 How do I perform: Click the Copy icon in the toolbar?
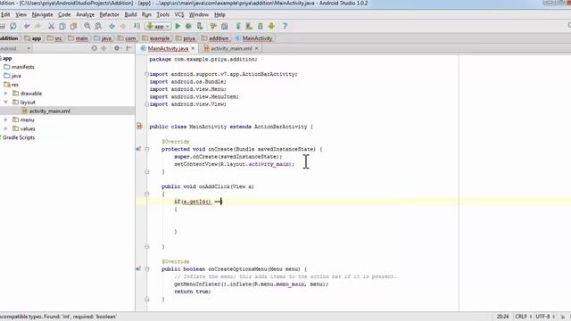(62, 26)
